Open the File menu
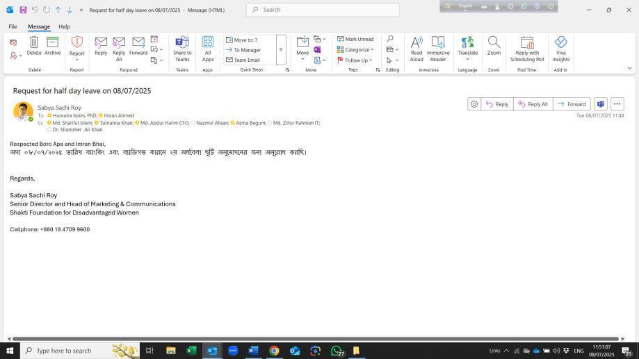The image size is (639, 359). pos(13,26)
